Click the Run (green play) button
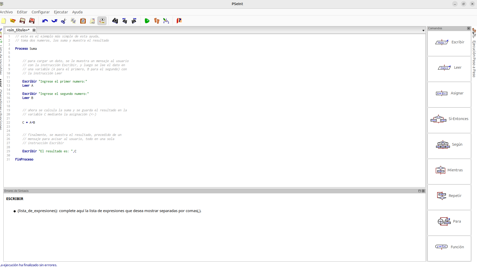This screenshot has width=477, height=268. tap(147, 21)
